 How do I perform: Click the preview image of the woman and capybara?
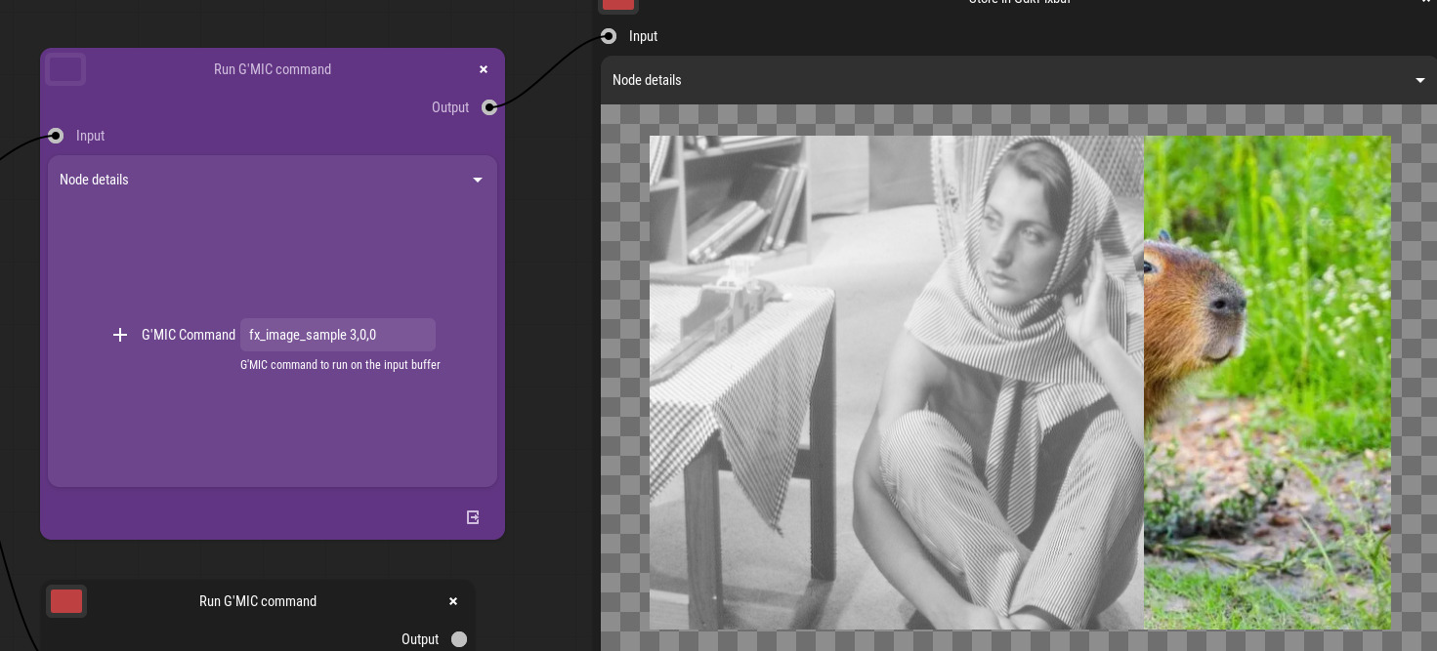tap(1019, 383)
